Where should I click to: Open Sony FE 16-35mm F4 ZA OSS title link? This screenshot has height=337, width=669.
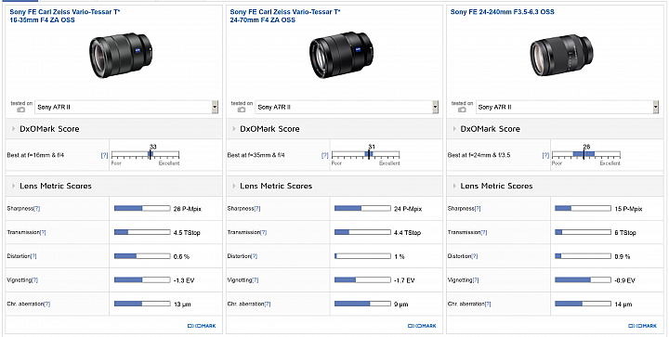click(x=65, y=16)
